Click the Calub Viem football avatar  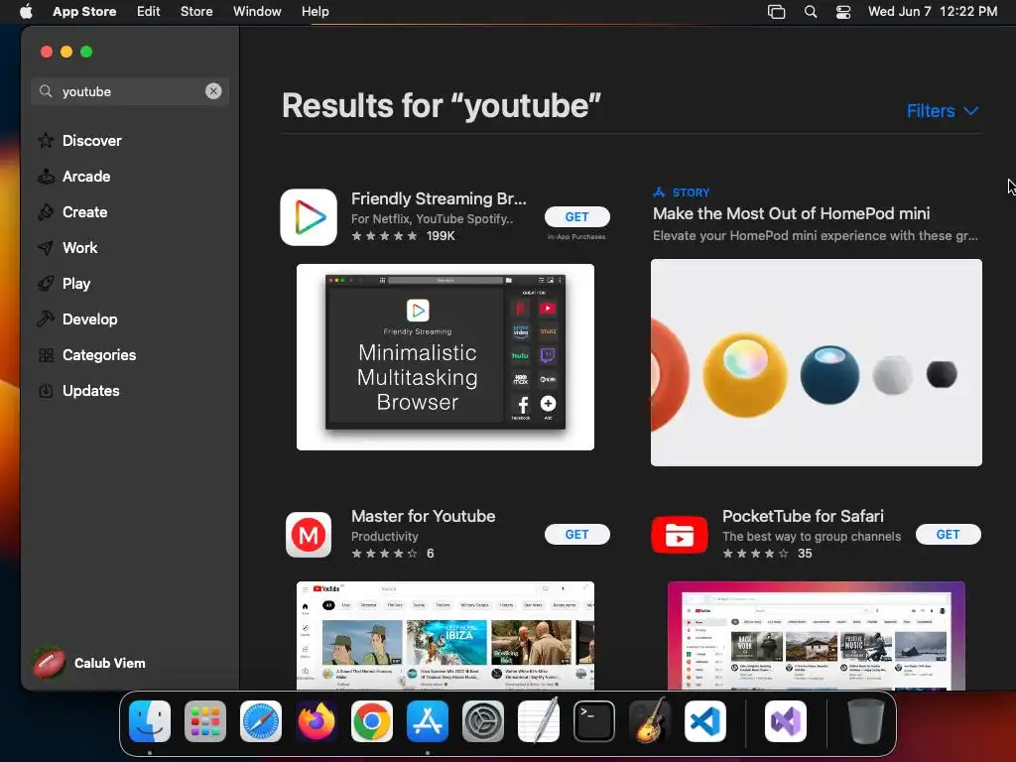[50, 663]
